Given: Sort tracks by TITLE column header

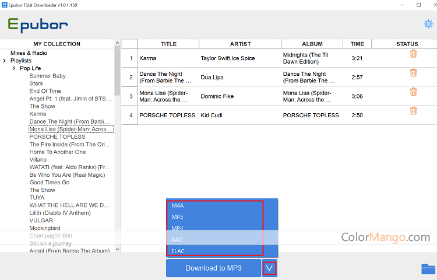Looking at the screenshot, I should [x=168, y=44].
